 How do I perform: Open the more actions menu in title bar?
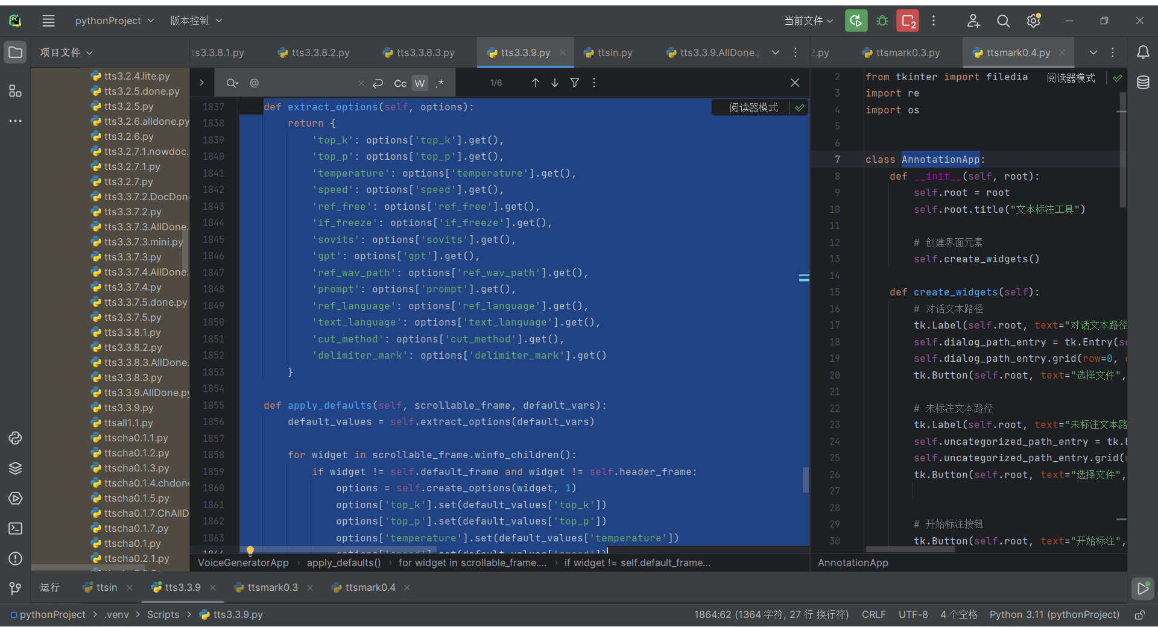[934, 20]
